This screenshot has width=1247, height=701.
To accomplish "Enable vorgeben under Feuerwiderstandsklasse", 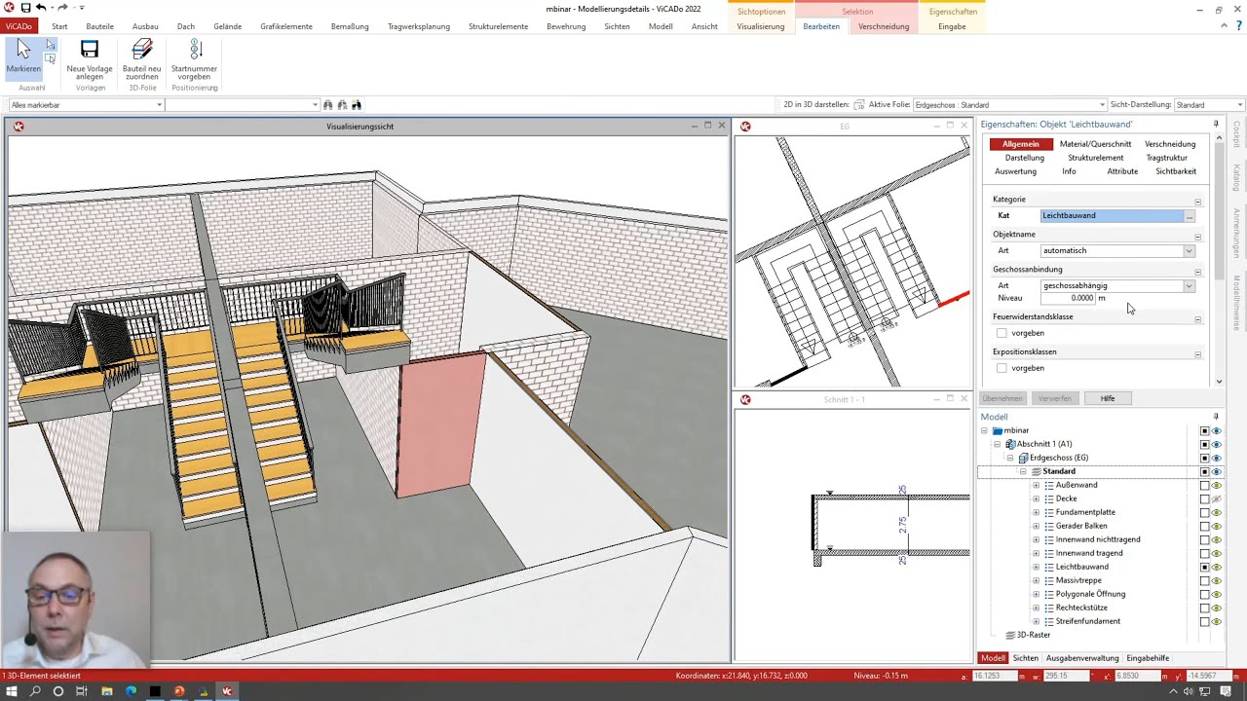I will tap(1001, 333).
